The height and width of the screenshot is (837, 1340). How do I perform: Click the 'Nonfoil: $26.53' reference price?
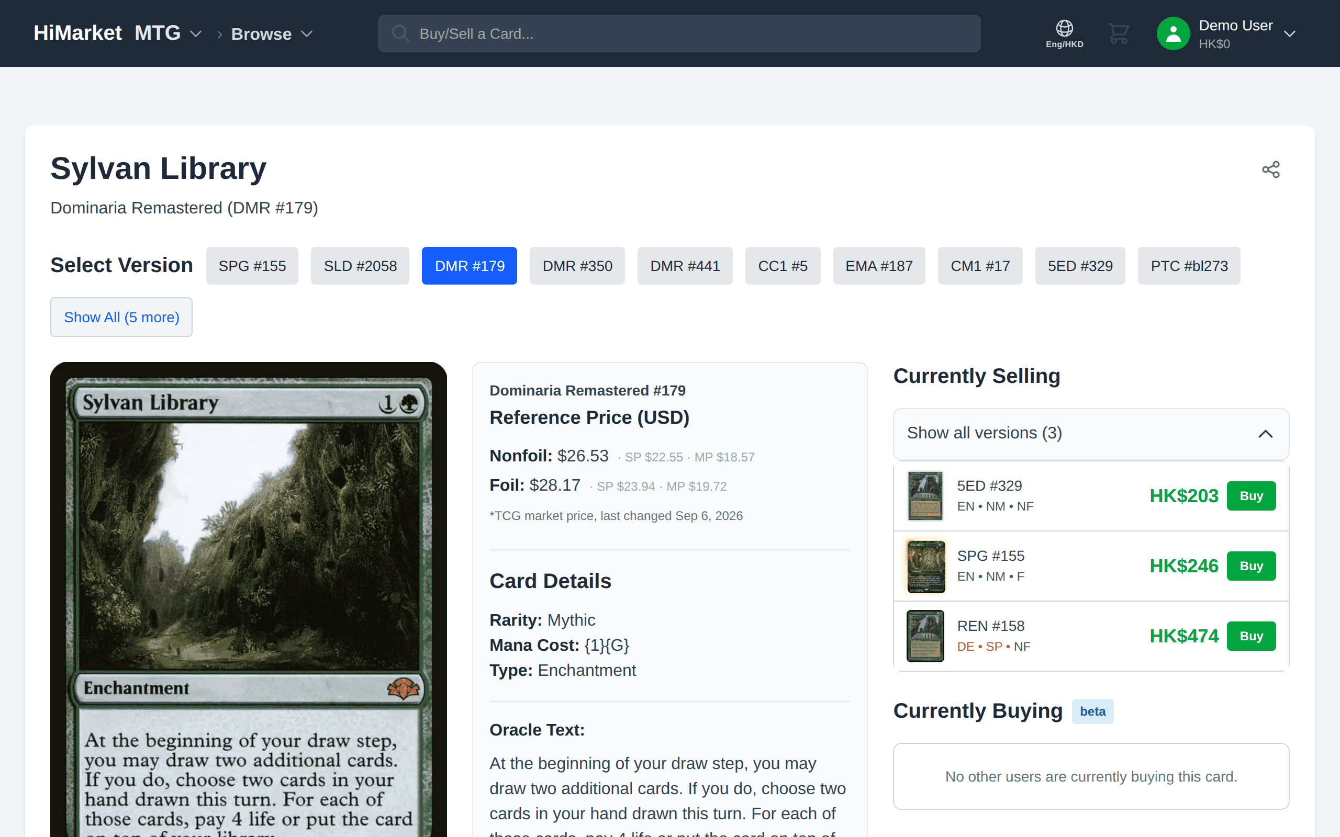tap(549, 456)
